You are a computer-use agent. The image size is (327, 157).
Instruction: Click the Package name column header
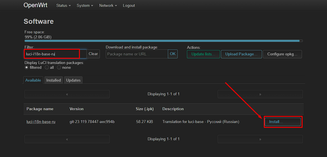coord(40,109)
